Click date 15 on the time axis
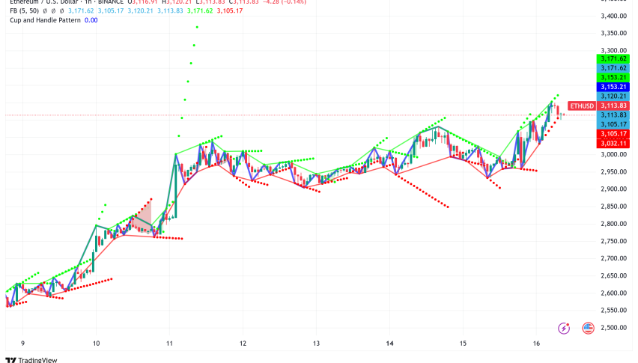 click(463, 344)
